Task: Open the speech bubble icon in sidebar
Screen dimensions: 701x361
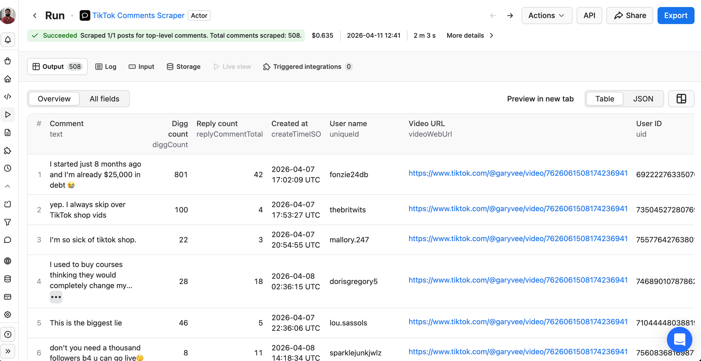Action: 8,240
